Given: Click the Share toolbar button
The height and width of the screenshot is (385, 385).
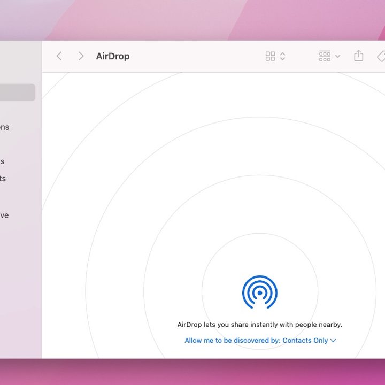Looking at the screenshot, I should [358, 56].
